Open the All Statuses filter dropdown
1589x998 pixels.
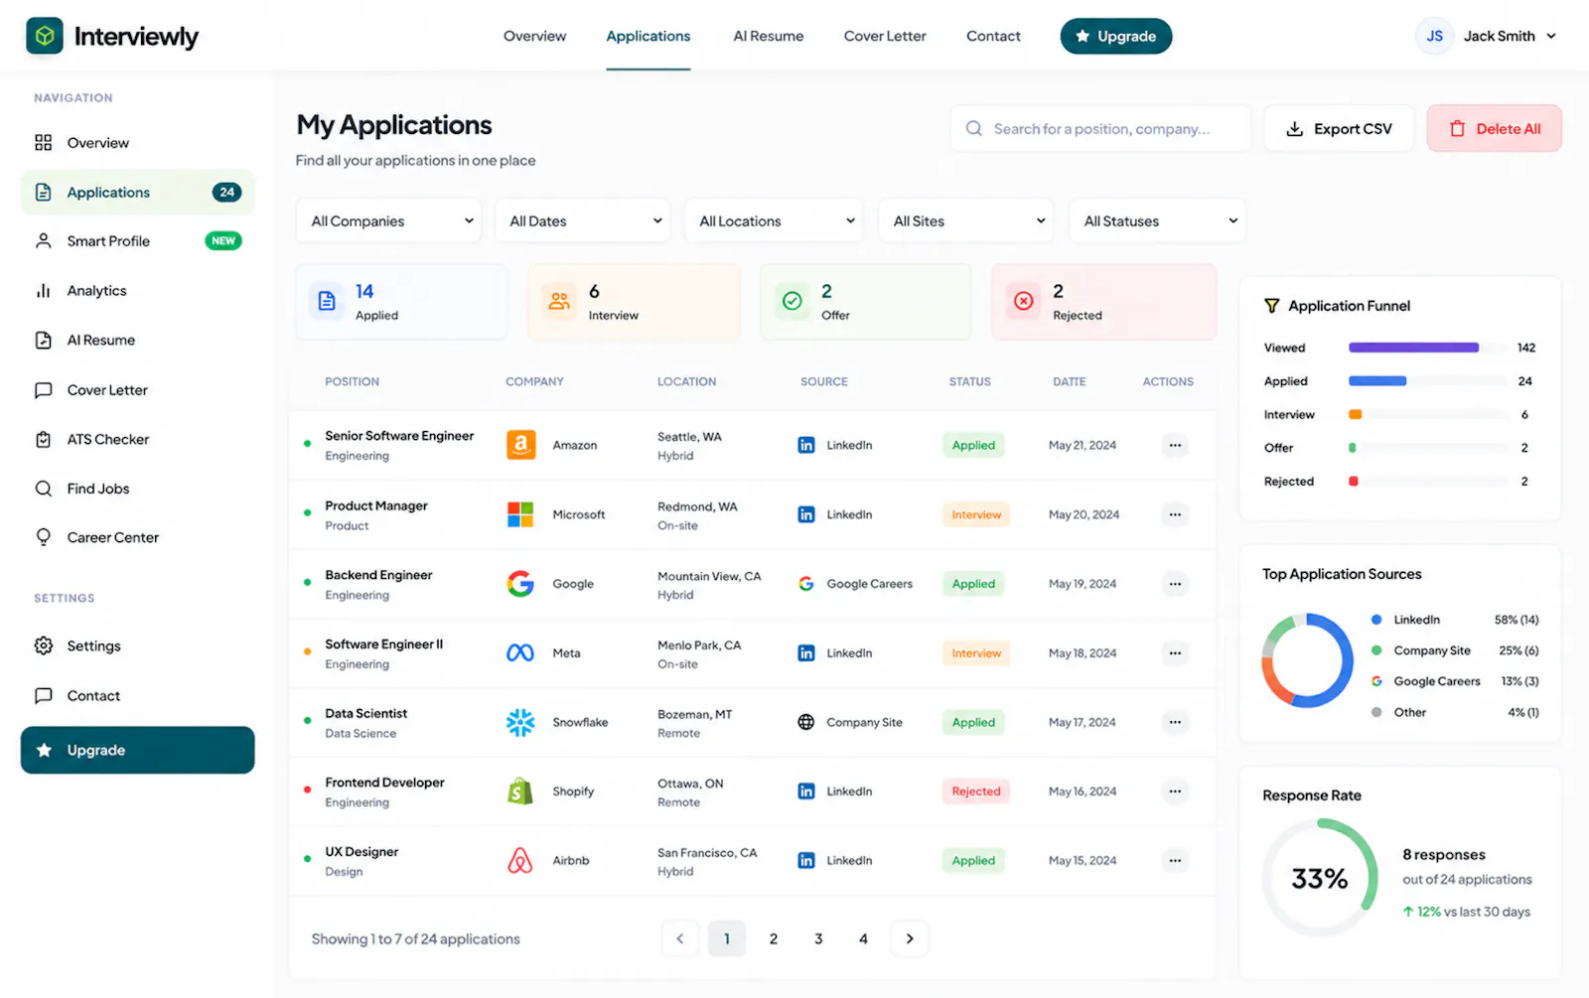1157,220
